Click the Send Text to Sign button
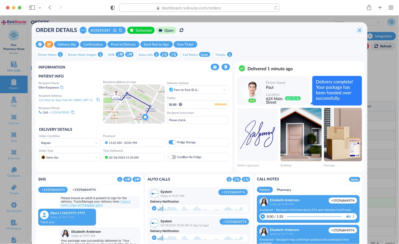The width and height of the screenshot is (399, 244). click(156, 45)
